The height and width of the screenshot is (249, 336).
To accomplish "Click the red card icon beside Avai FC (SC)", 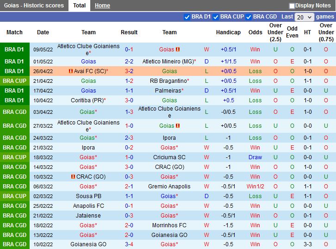I will click(x=71, y=71).
